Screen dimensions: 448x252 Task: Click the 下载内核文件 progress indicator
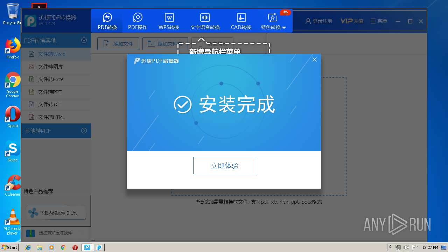(x=56, y=213)
